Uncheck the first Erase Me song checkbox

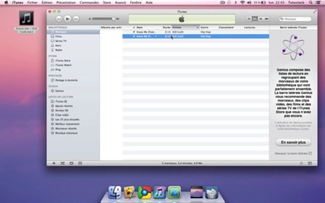coord(134,32)
